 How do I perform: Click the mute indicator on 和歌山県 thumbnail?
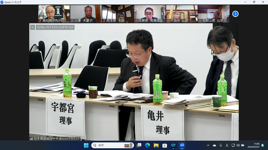coord(200,21)
